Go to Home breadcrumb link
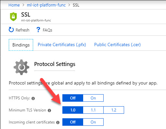The image size is (166, 129). click(14, 5)
